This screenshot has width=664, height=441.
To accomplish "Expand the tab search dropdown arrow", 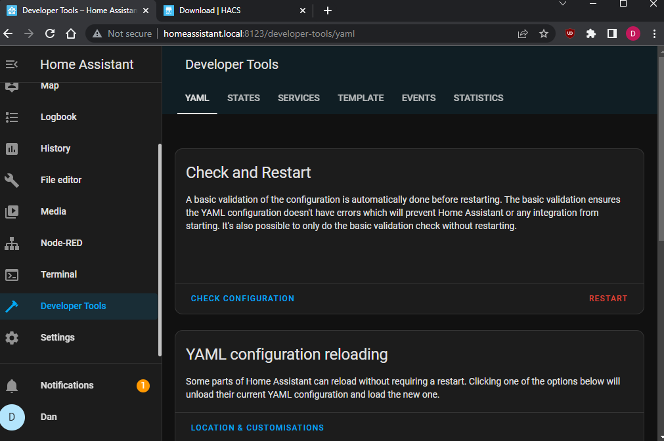I will point(563,4).
